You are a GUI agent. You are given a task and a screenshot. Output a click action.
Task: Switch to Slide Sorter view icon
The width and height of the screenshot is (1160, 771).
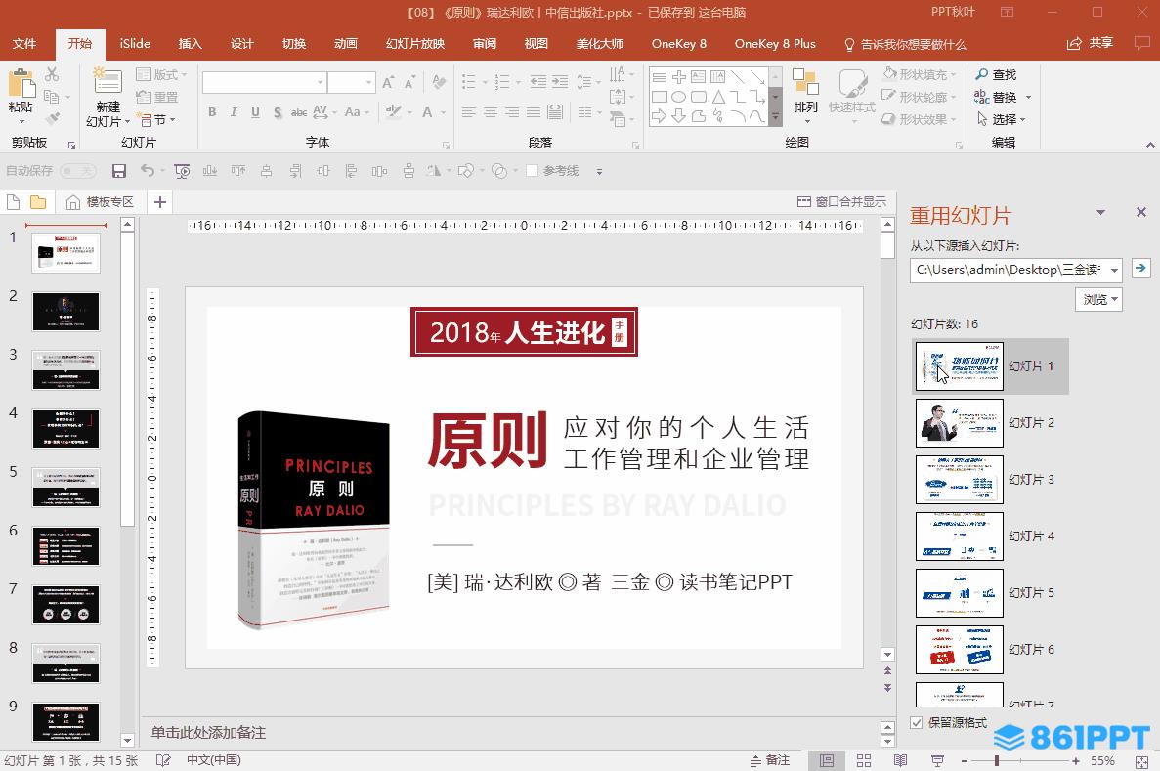coord(863,760)
